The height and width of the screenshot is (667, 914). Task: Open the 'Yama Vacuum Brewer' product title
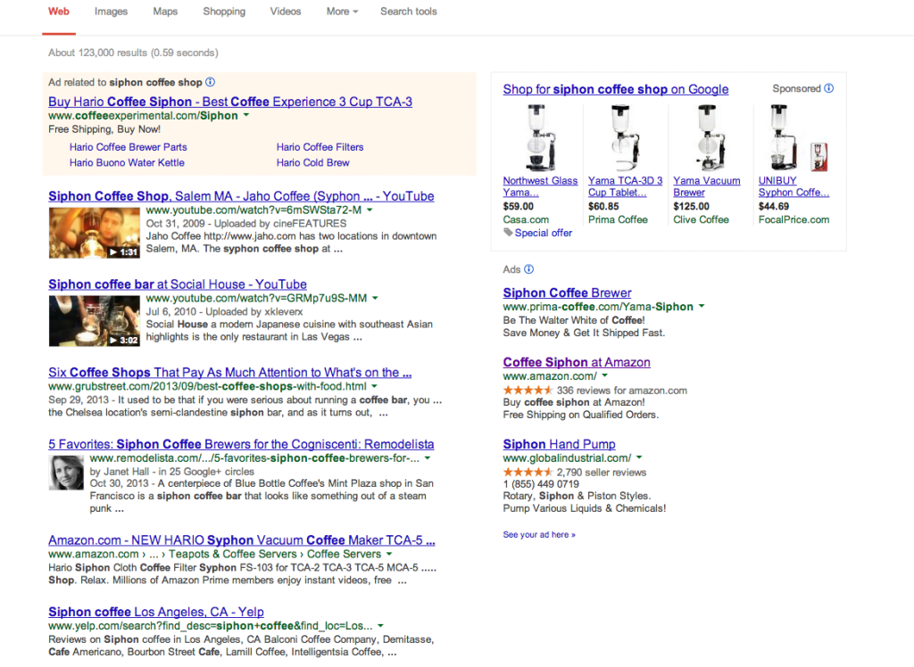coord(707,186)
